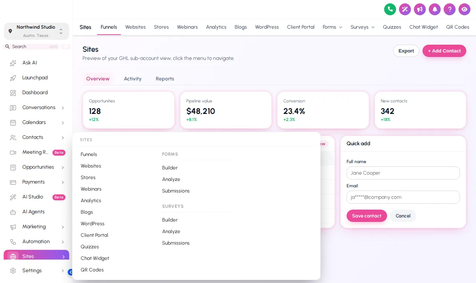The image size is (476, 283).
Task: Click the Settings gear icon
Action: click(x=13, y=271)
